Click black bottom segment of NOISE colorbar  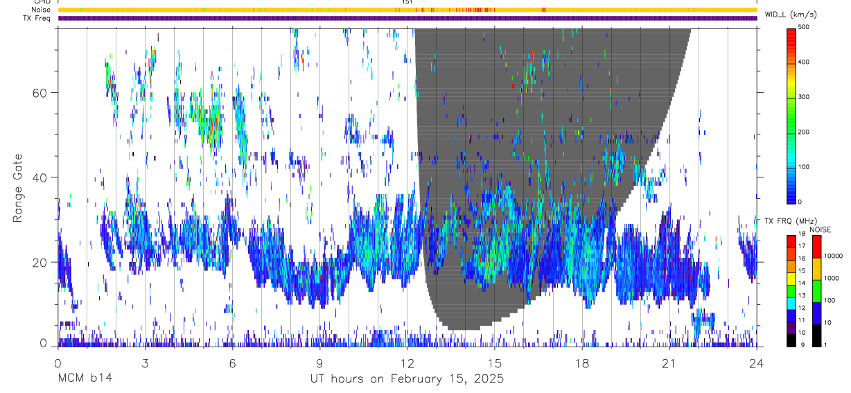[x=816, y=335]
